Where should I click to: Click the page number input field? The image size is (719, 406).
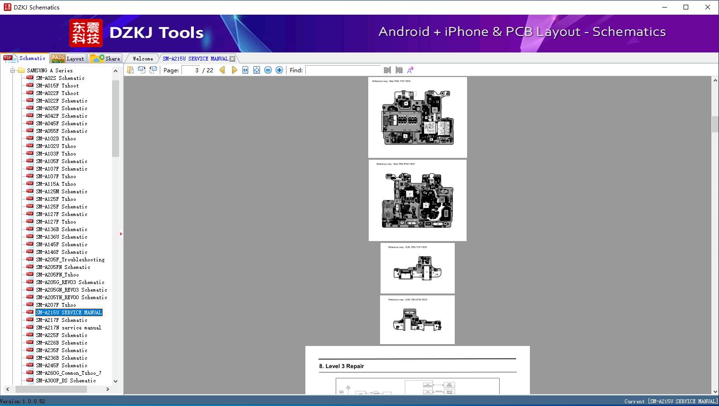point(191,70)
